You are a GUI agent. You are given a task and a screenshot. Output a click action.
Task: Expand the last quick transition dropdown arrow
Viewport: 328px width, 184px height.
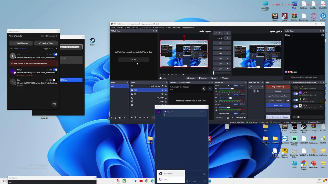tap(228, 68)
